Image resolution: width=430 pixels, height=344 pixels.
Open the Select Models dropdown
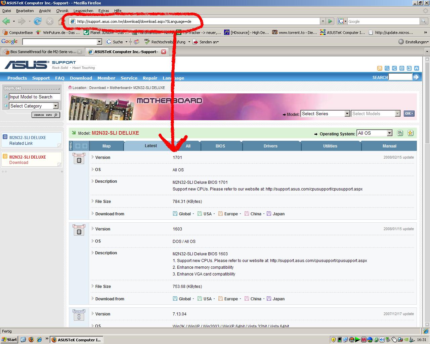[x=376, y=114]
